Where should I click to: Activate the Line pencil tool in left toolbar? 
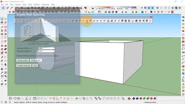click(x=2, y=27)
